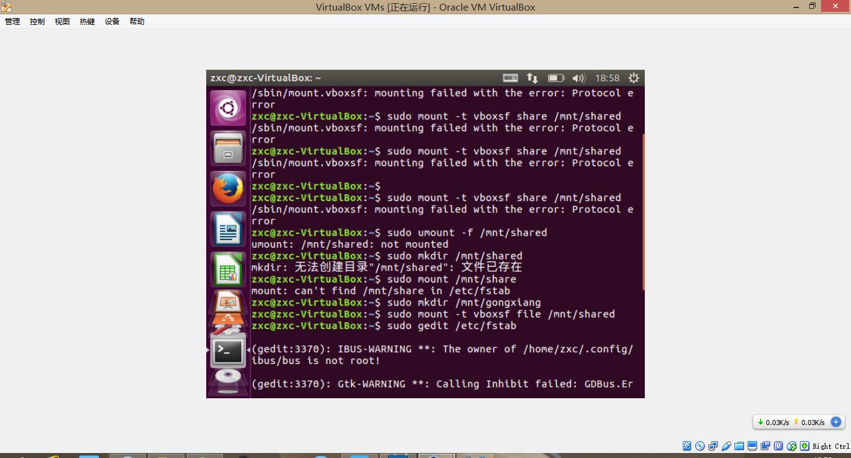Click 'sudo mount -t vboxsf file' line
Viewport: 851px width, 458px height.
point(433,314)
